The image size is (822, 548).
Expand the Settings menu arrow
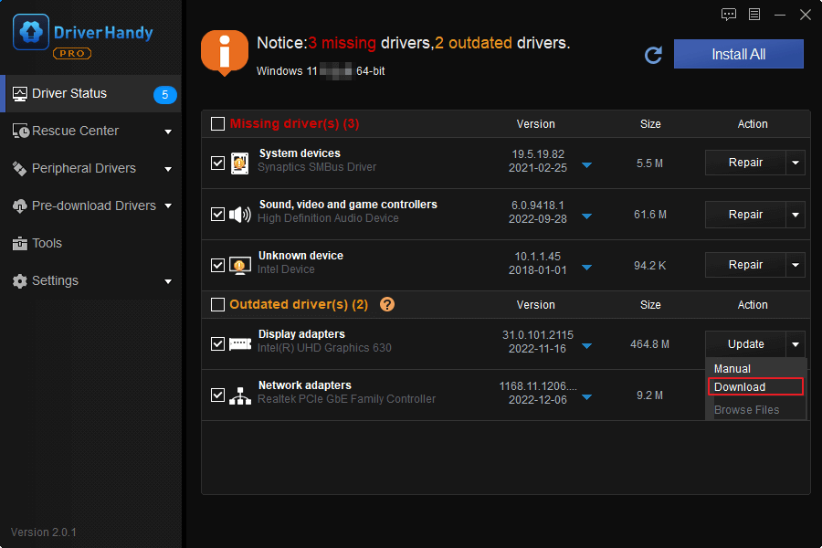pos(168,281)
